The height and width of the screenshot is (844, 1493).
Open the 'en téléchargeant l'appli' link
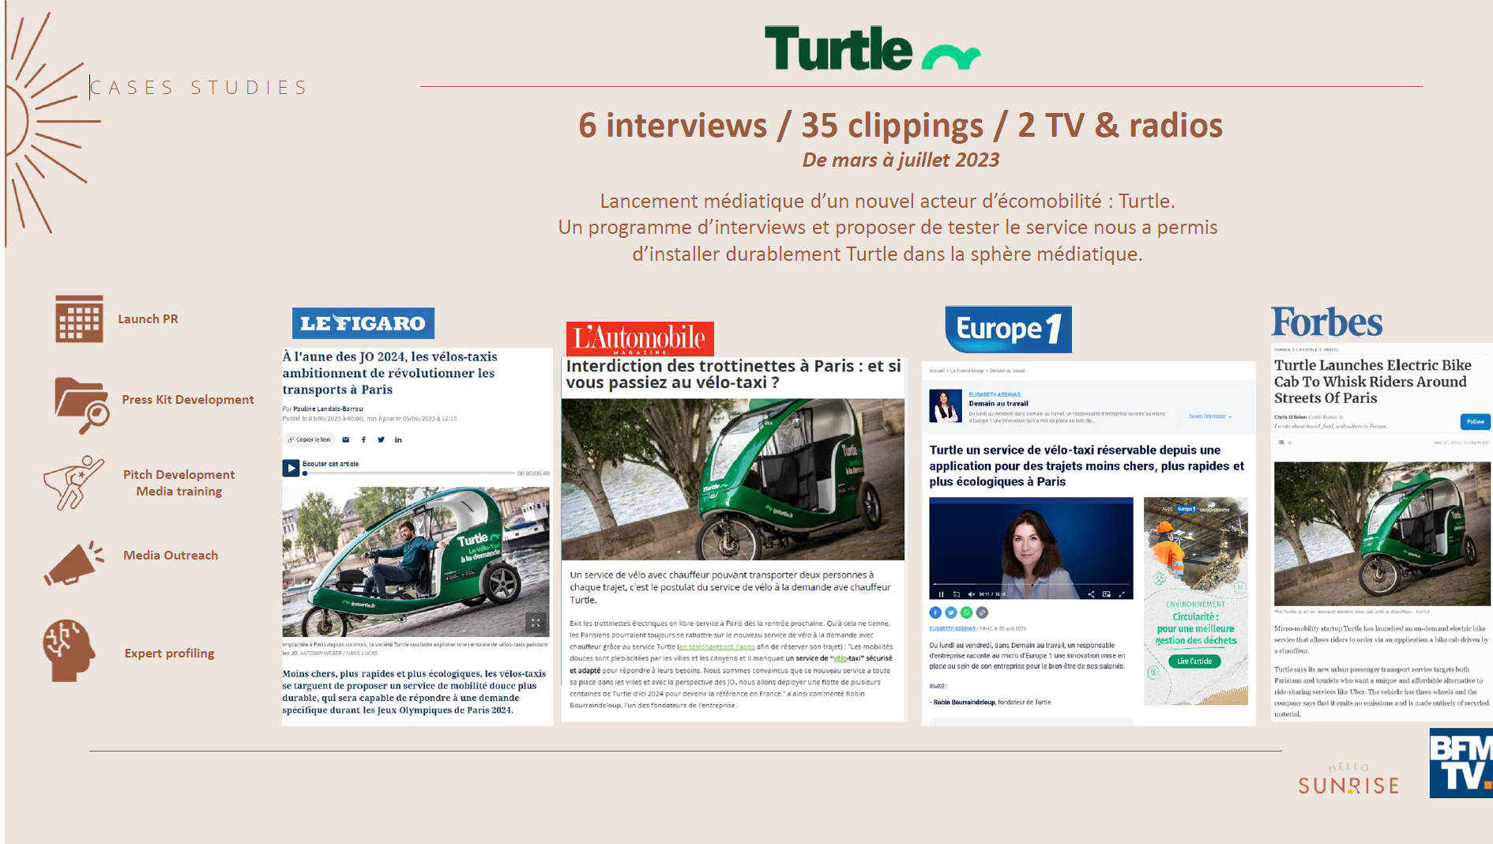pos(716,646)
